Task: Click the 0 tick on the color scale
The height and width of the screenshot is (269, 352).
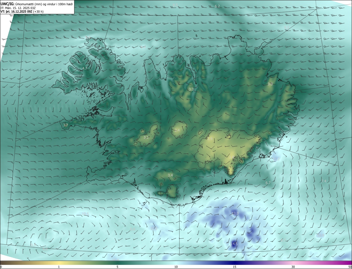Action: click(1, 267)
